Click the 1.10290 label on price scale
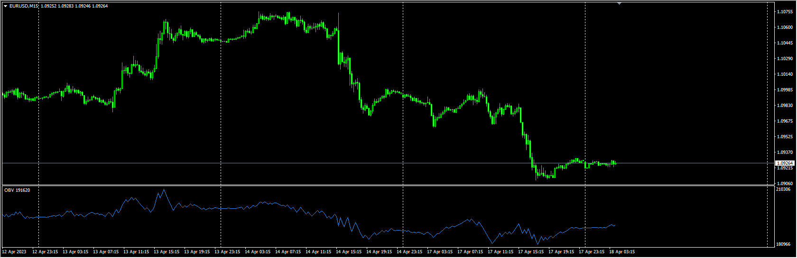The height and width of the screenshot is (258, 797). click(x=785, y=59)
